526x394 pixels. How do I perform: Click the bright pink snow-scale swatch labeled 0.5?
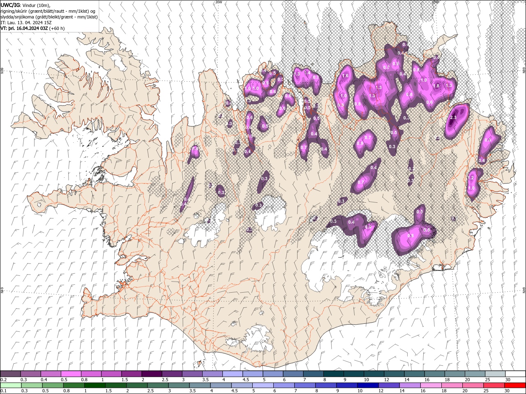tap(71, 374)
